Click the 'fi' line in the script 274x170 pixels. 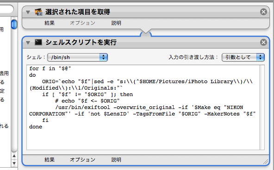45,120
